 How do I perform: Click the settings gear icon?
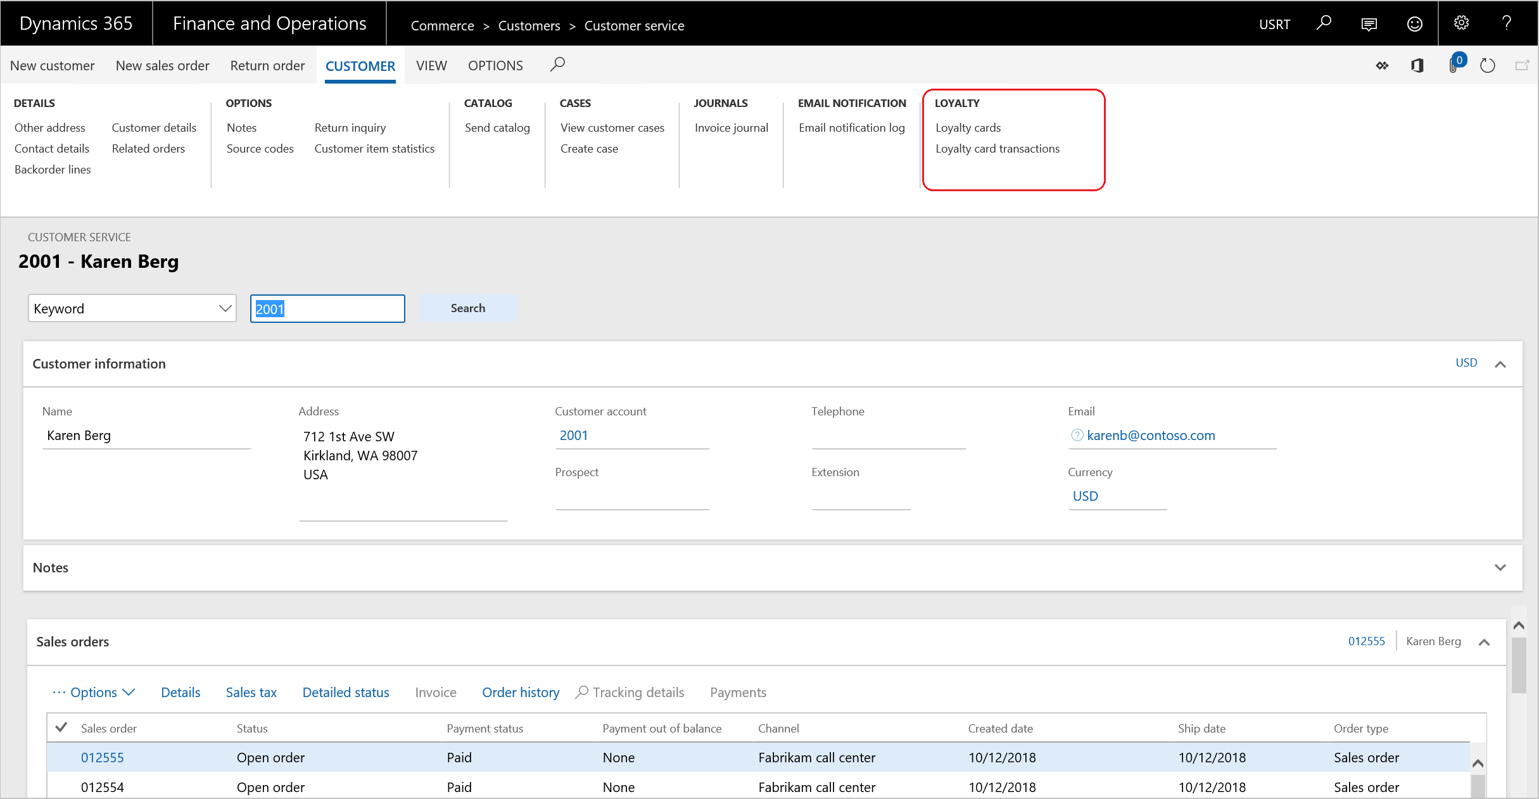click(1462, 23)
